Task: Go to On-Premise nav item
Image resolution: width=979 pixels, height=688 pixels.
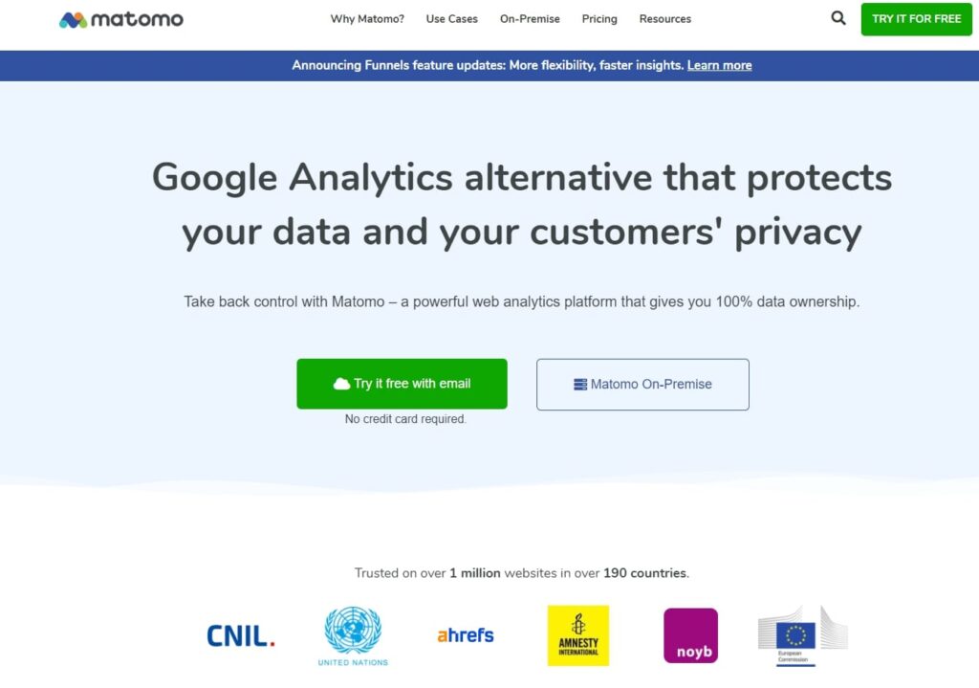Action: click(x=530, y=19)
